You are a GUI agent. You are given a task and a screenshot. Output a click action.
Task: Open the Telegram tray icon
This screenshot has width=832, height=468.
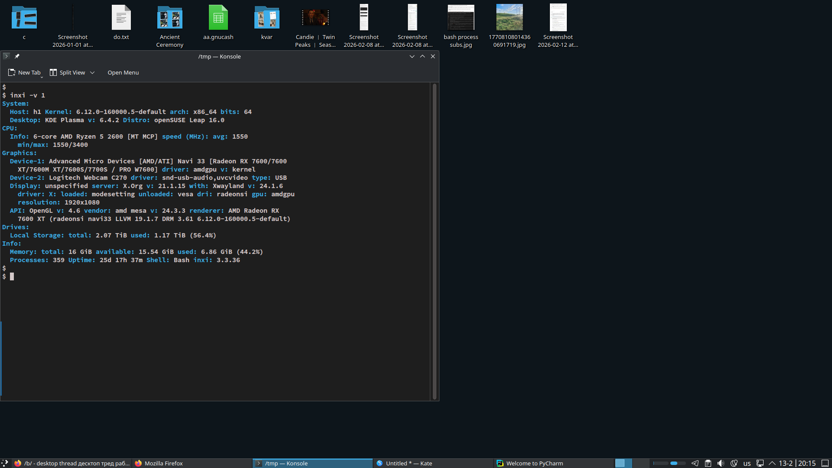click(x=695, y=463)
